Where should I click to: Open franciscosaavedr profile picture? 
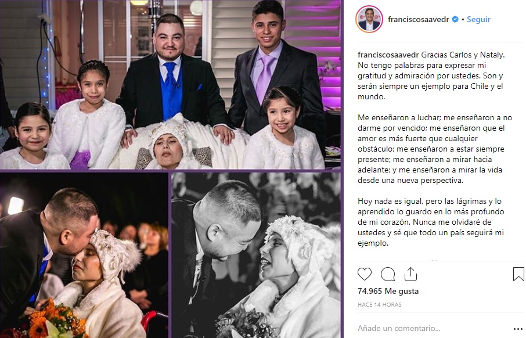[x=369, y=19]
